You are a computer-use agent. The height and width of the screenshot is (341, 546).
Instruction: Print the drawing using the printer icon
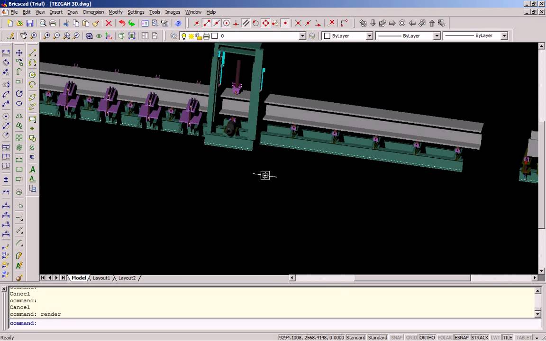click(x=53, y=23)
